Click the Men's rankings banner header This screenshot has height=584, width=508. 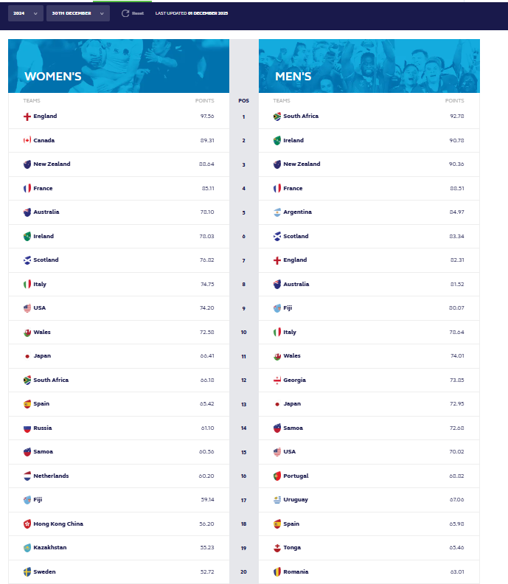369,66
